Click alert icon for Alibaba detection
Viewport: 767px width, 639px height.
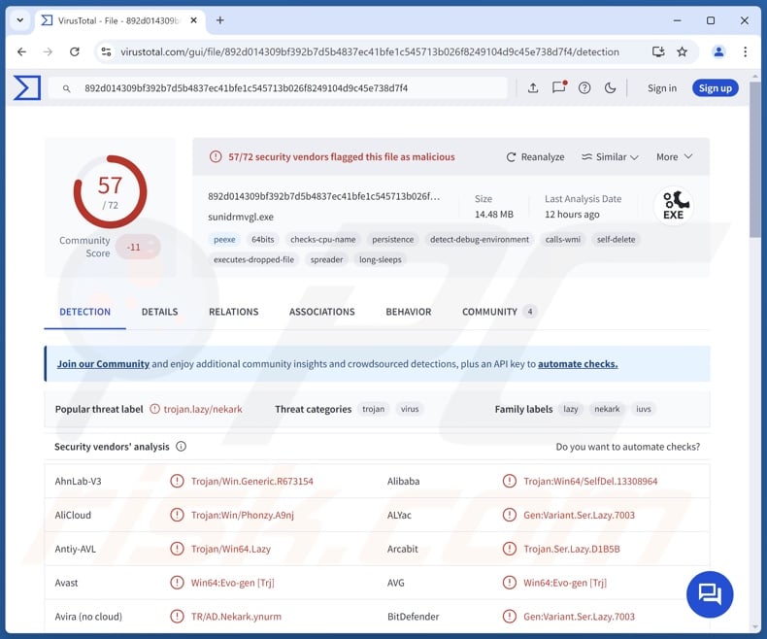[509, 481]
